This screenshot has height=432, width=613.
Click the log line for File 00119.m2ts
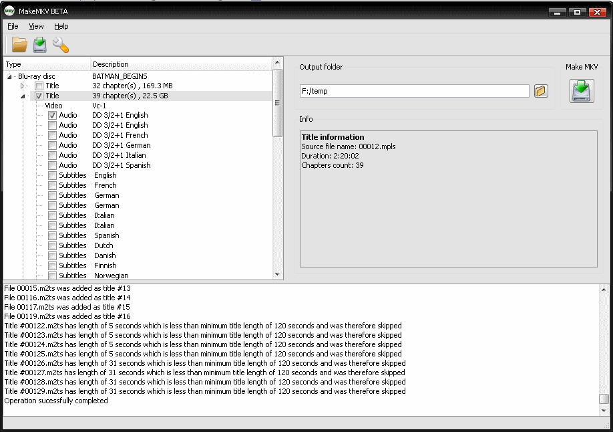click(67, 316)
